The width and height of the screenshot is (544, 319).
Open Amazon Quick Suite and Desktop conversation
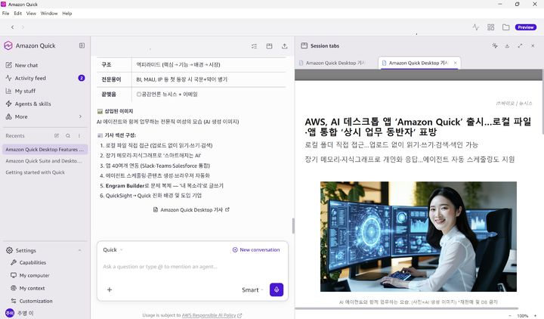tap(44, 161)
